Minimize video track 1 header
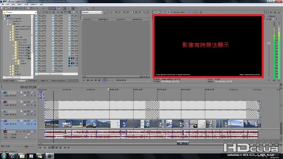The height and width of the screenshot is (159, 283). (x=2, y=93)
